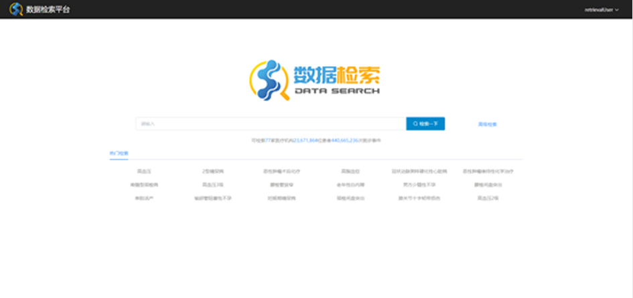Select 冠状动脉粥样硬化性心脏病 hot term
Image resolution: width=633 pixels, height=298 pixels.
[419, 171]
